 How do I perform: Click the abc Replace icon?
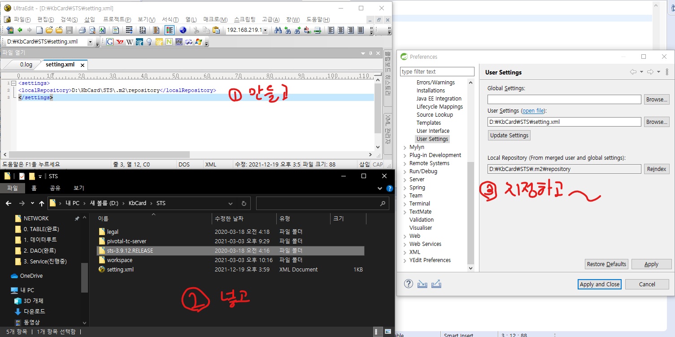(x=307, y=30)
